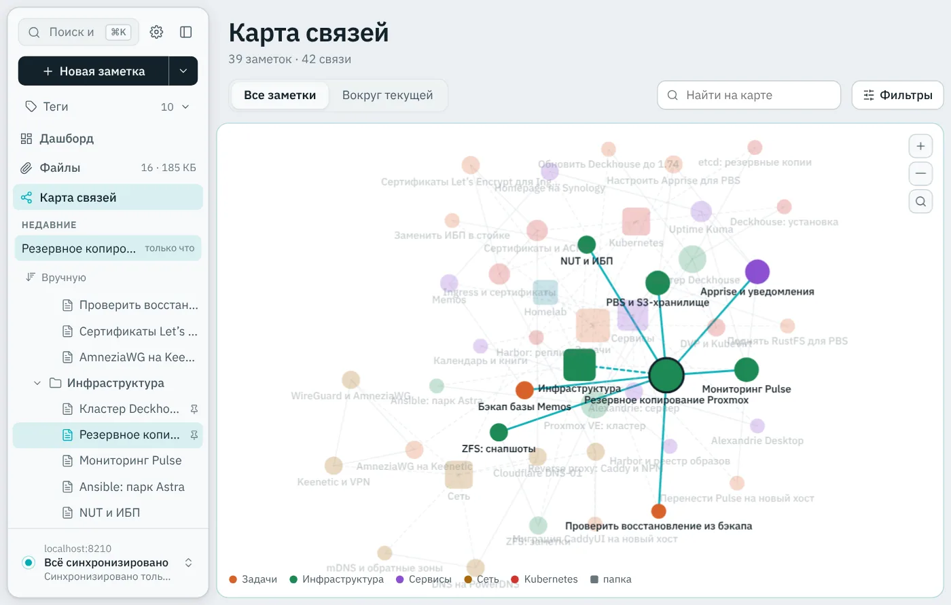This screenshot has width=951, height=605.
Task: Open Карта связей in sidebar
Action: [x=108, y=198]
